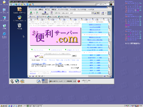
Task: Click the Mozilla throbber logo icon
Action: click(109, 13)
